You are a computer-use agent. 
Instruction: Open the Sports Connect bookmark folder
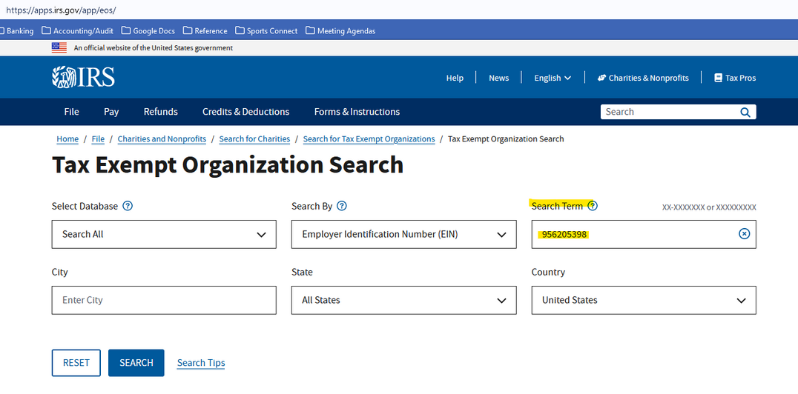point(266,31)
